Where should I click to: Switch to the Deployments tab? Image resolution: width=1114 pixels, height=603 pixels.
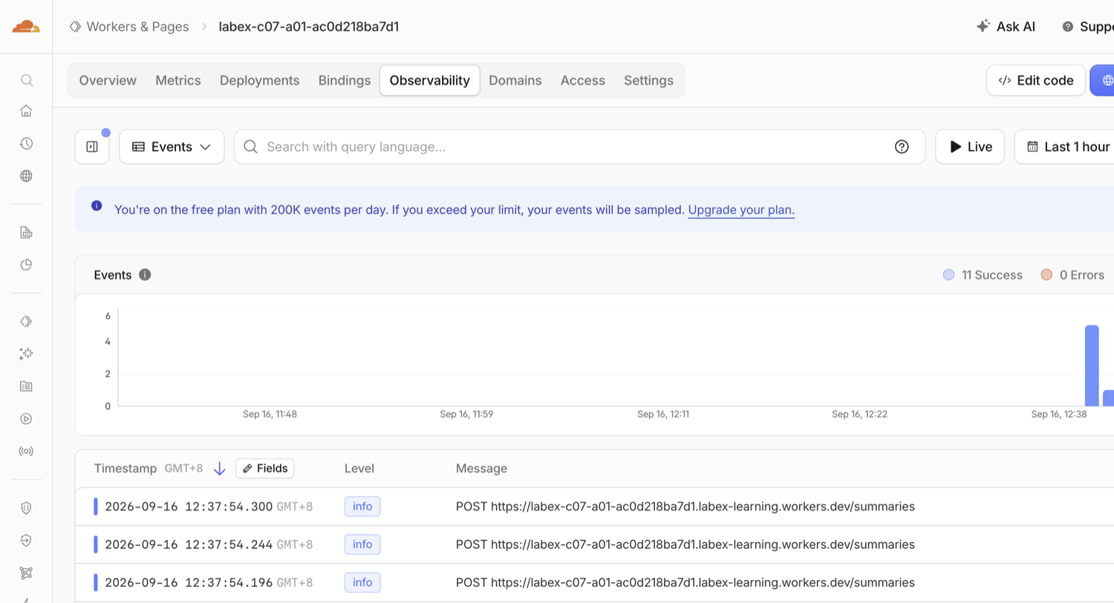point(259,80)
